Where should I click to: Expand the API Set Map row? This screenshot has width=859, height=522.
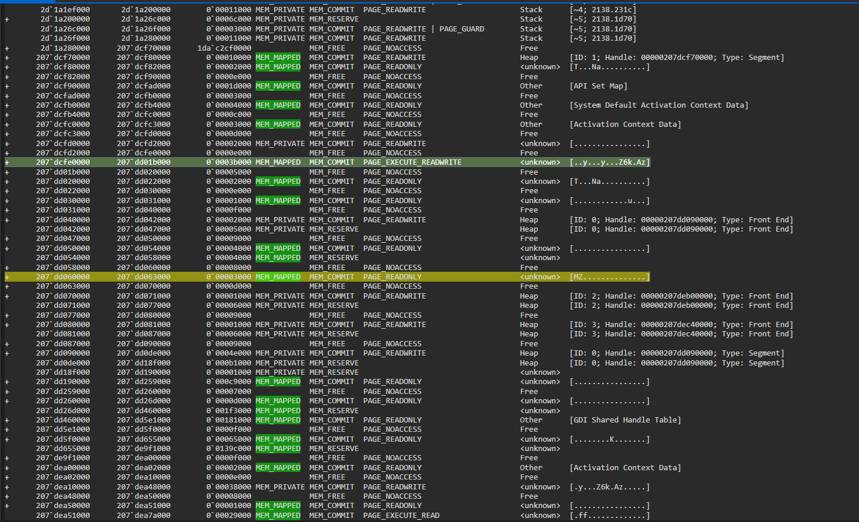[7, 86]
